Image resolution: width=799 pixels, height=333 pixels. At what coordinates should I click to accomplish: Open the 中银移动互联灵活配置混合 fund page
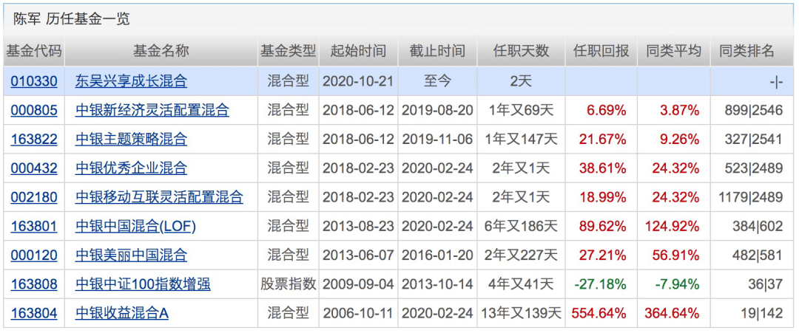point(159,196)
